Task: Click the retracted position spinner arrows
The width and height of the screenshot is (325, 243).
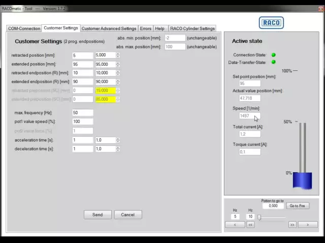Action: tap(118, 55)
